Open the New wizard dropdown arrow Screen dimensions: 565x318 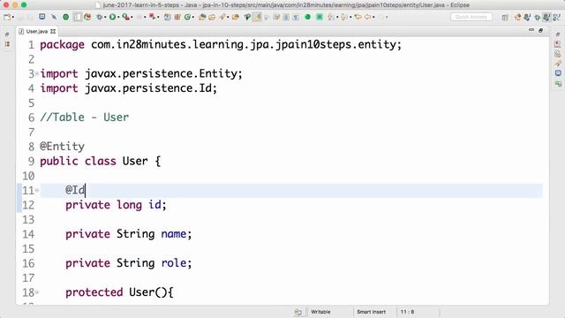click(13, 17)
